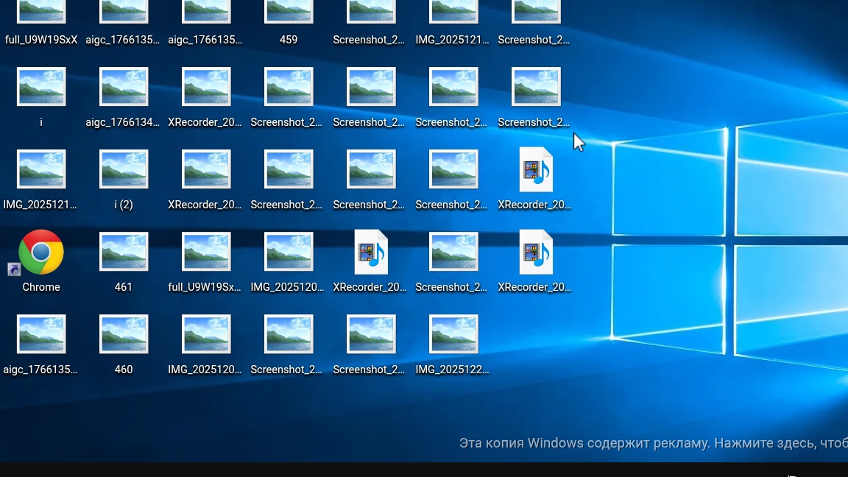Select the IMG_2025122 image file

click(453, 335)
